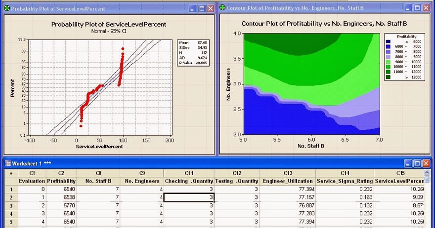The image size is (435, 228).
Task: Select column header C15
Action: tap(399, 173)
